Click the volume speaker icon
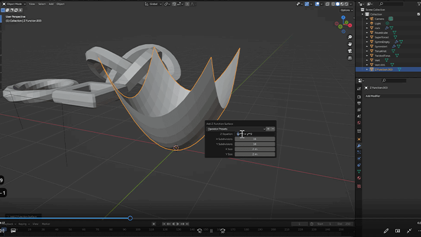The image size is (421, 237). pyautogui.click(x=2, y=231)
